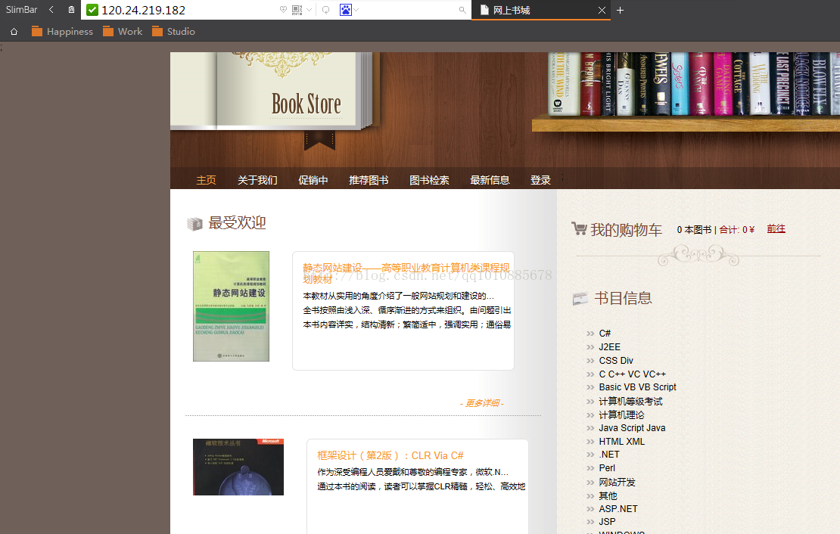
Task: Select 计算机理论 category
Action: coord(621,414)
